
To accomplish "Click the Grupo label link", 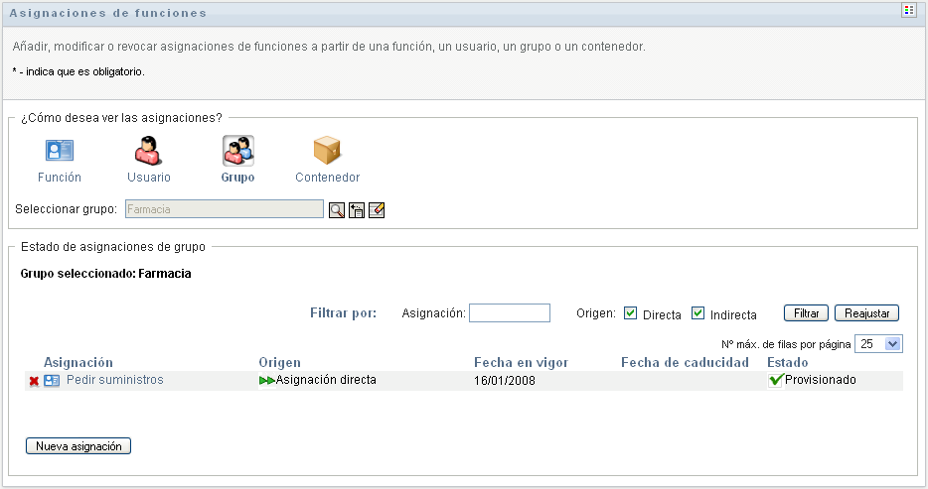I will pos(237,178).
